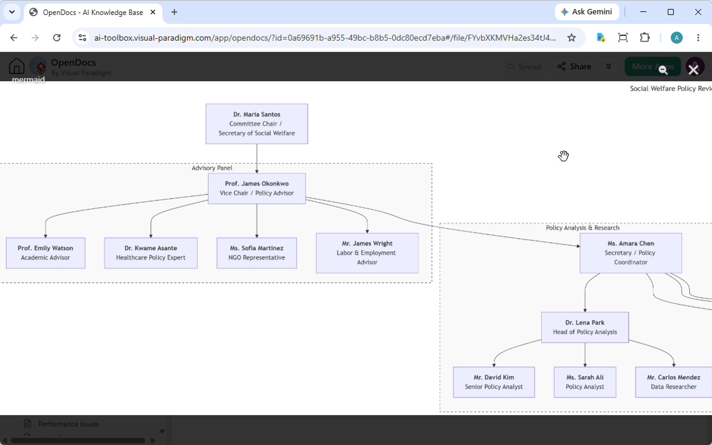The height and width of the screenshot is (445, 712).
Task: Select the Ms. Sarah Ali node
Action: [x=585, y=382]
